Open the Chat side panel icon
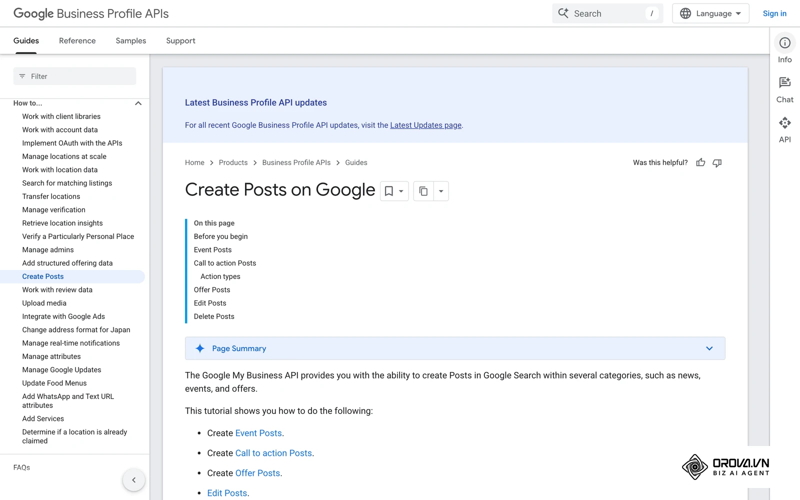The width and height of the screenshot is (800, 500). point(785,82)
